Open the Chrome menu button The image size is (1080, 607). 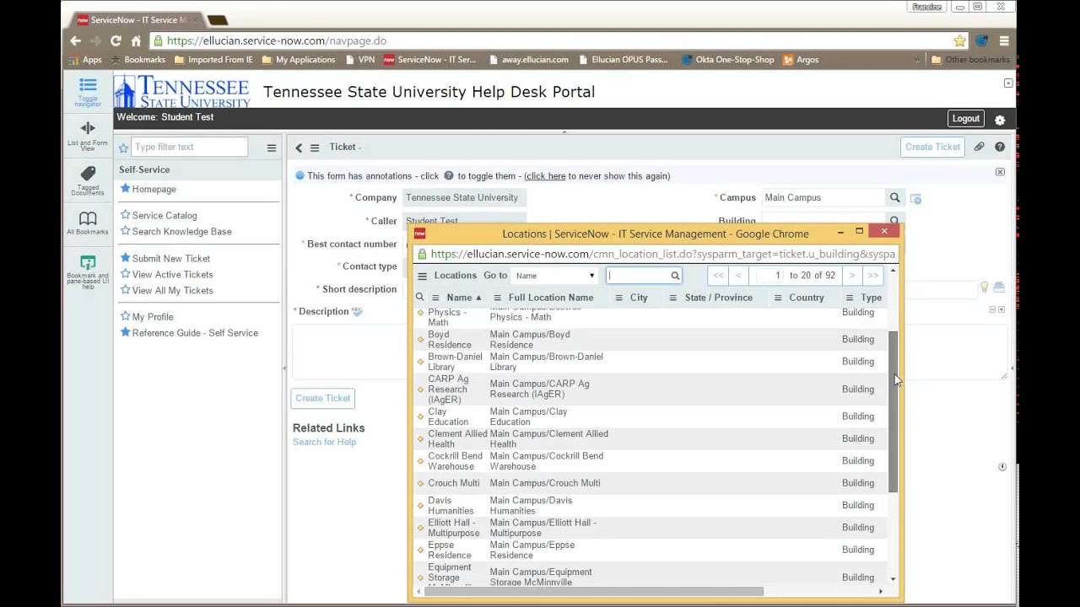pos(1004,40)
